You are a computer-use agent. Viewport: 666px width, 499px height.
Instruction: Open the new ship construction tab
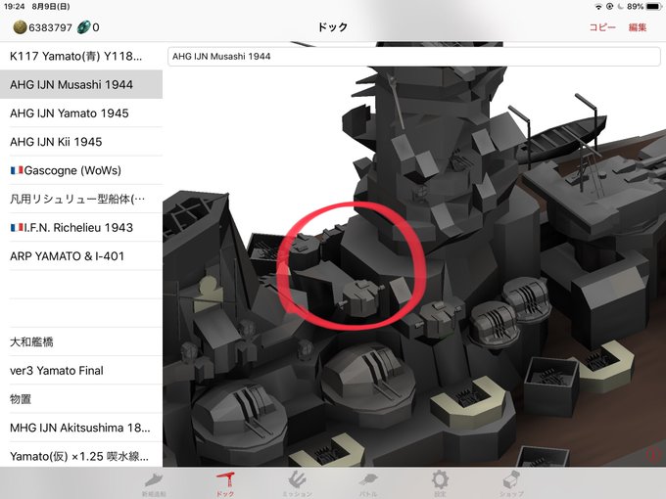pos(154,484)
